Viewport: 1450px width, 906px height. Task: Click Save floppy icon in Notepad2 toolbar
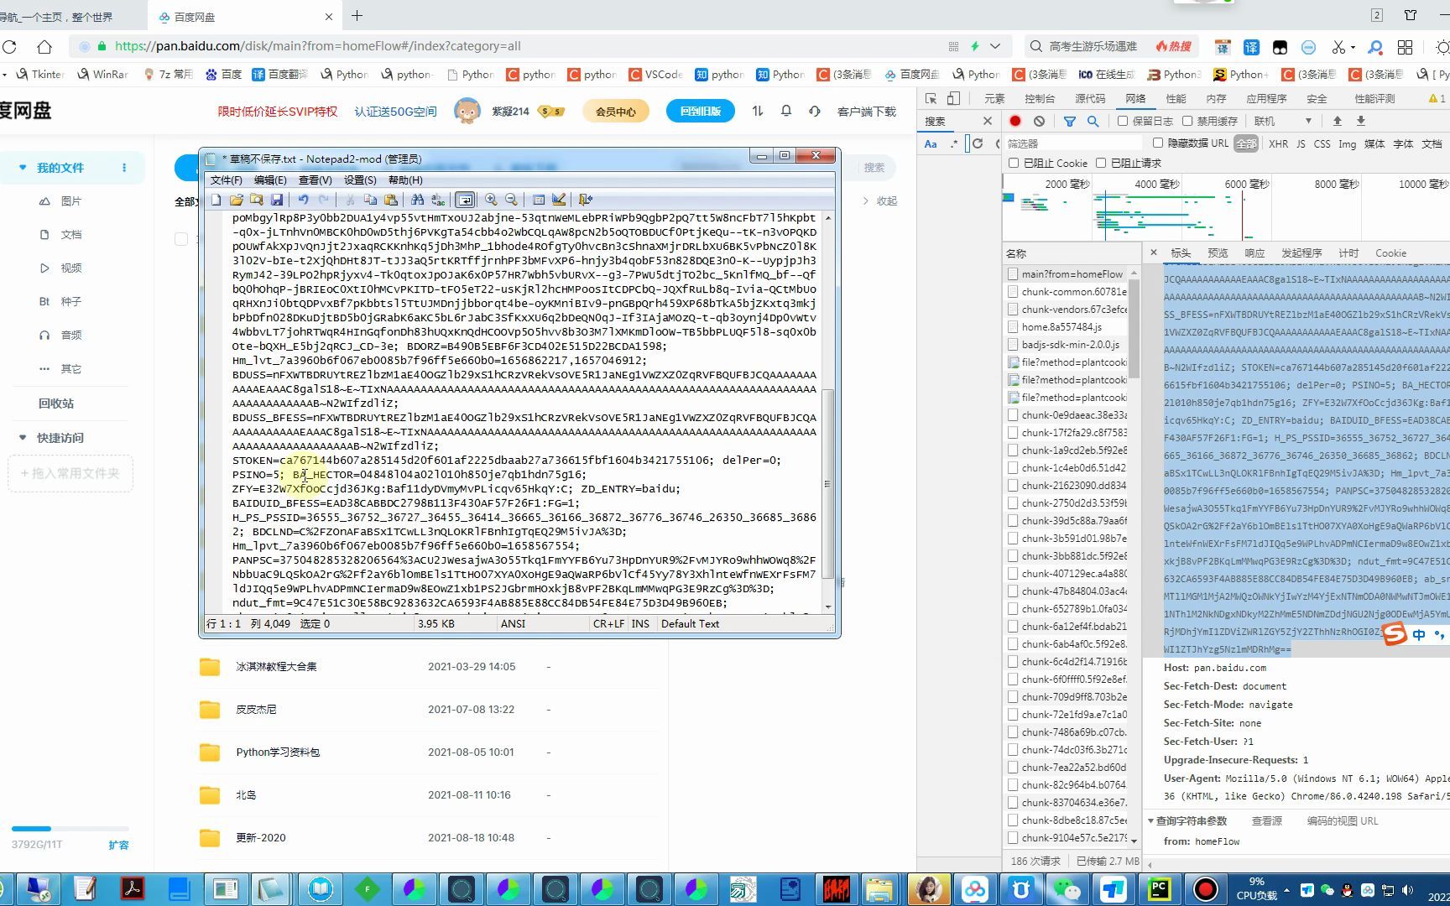point(277,200)
